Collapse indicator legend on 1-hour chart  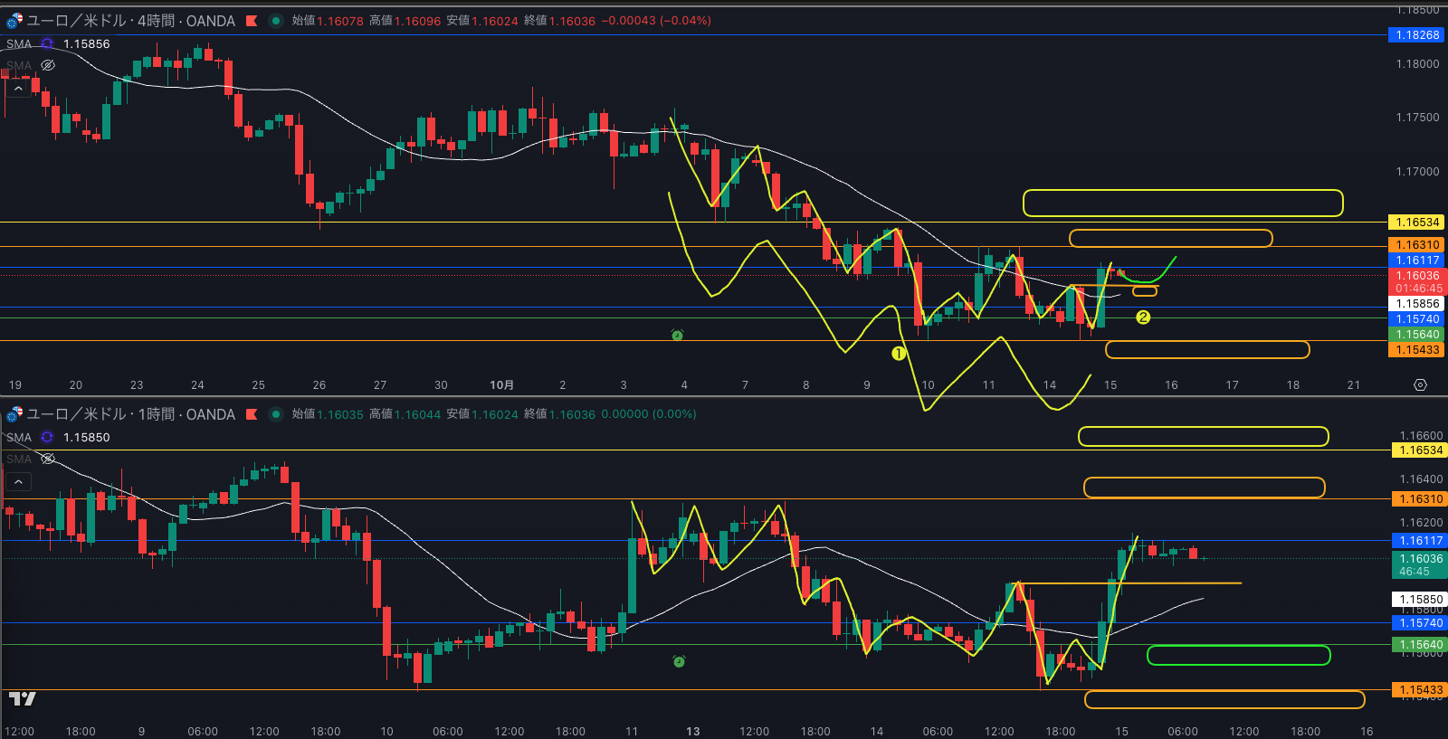[18, 482]
